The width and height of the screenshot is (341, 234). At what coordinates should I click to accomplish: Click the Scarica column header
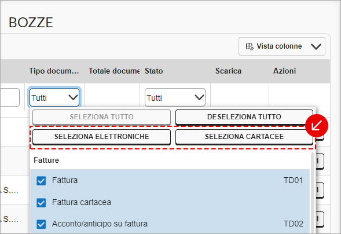[x=228, y=71]
